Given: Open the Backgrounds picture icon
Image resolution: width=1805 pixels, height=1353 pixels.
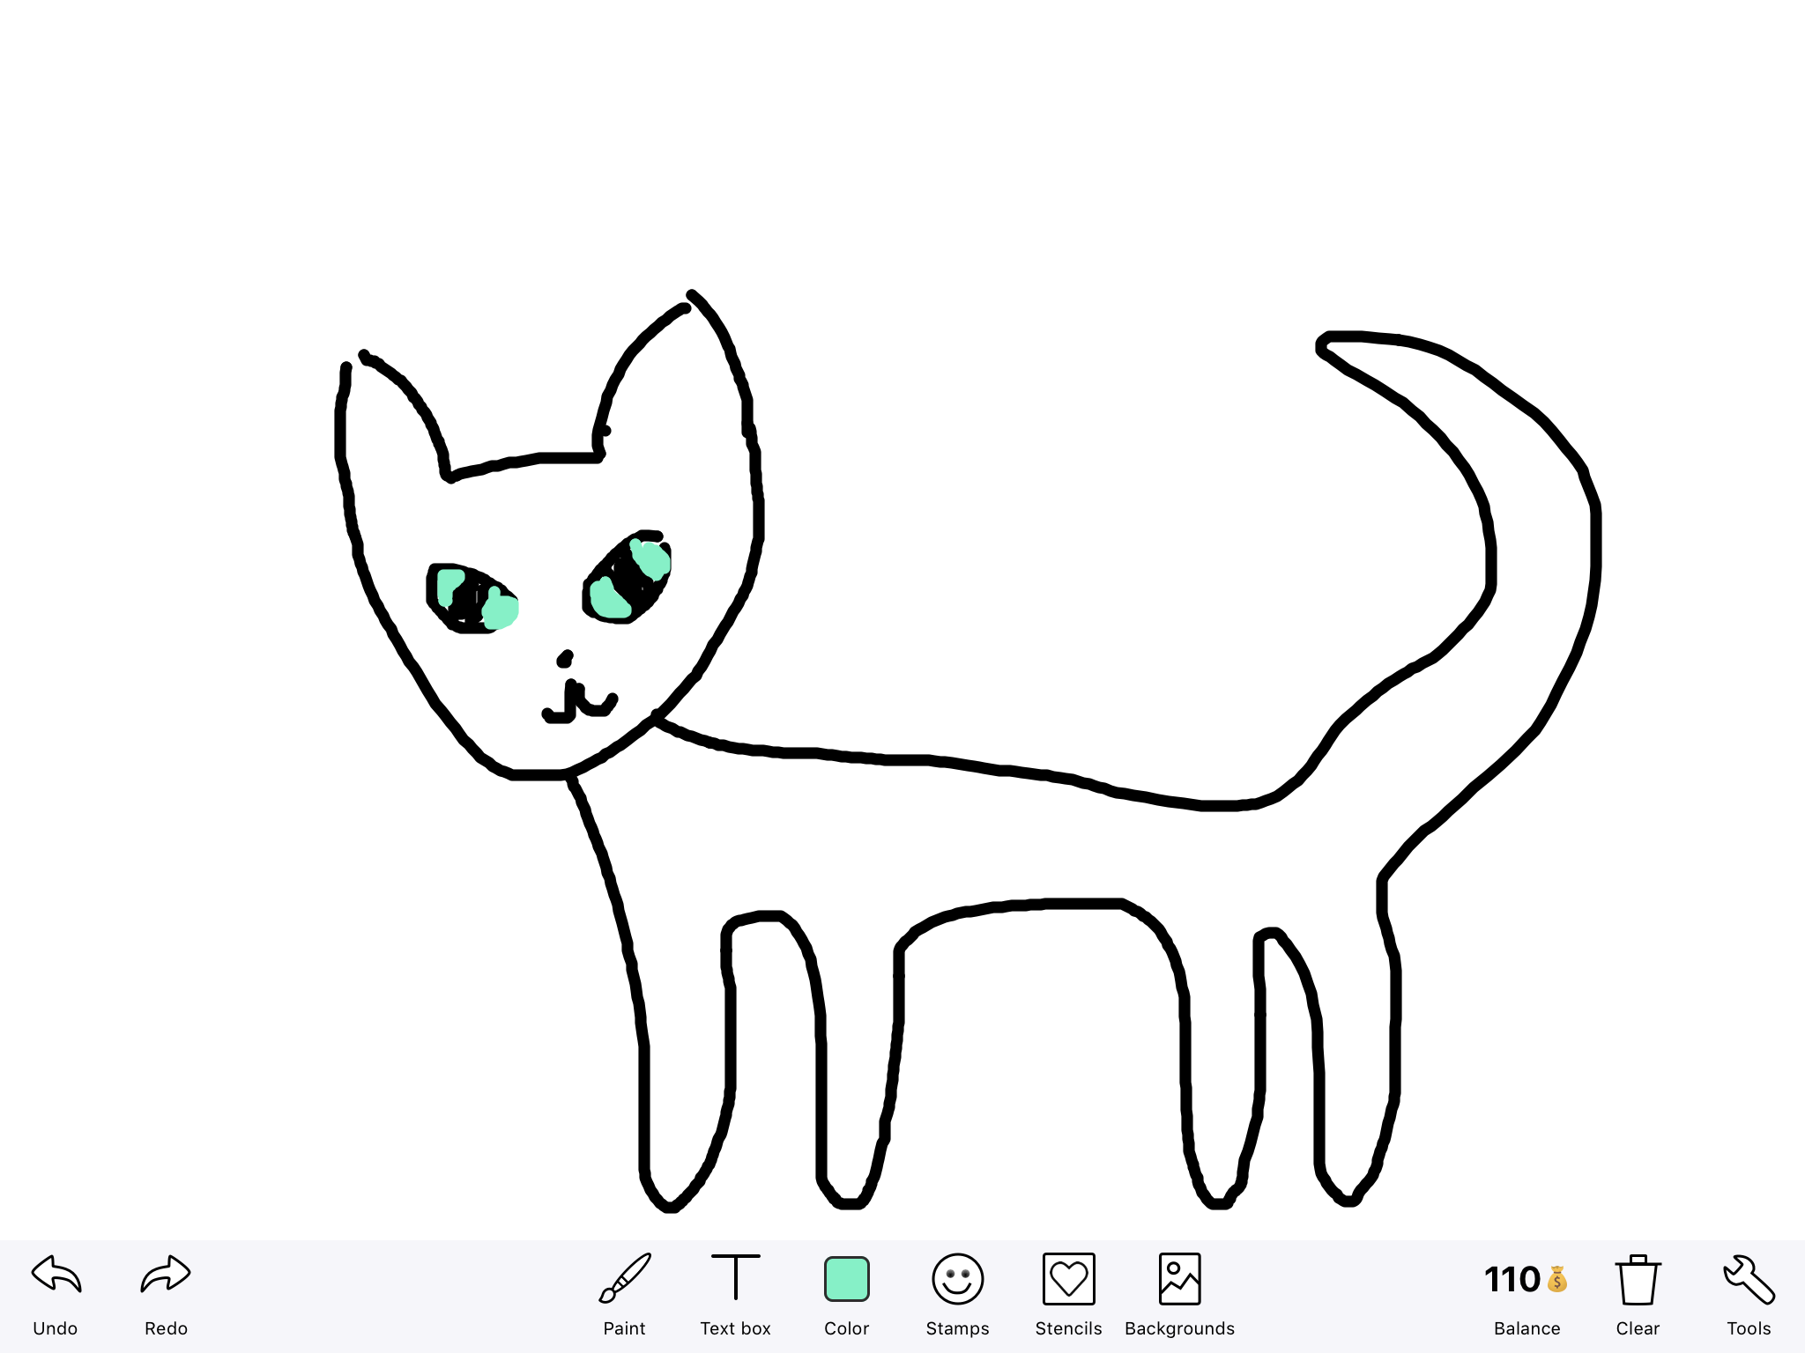Looking at the screenshot, I should pos(1179,1278).
